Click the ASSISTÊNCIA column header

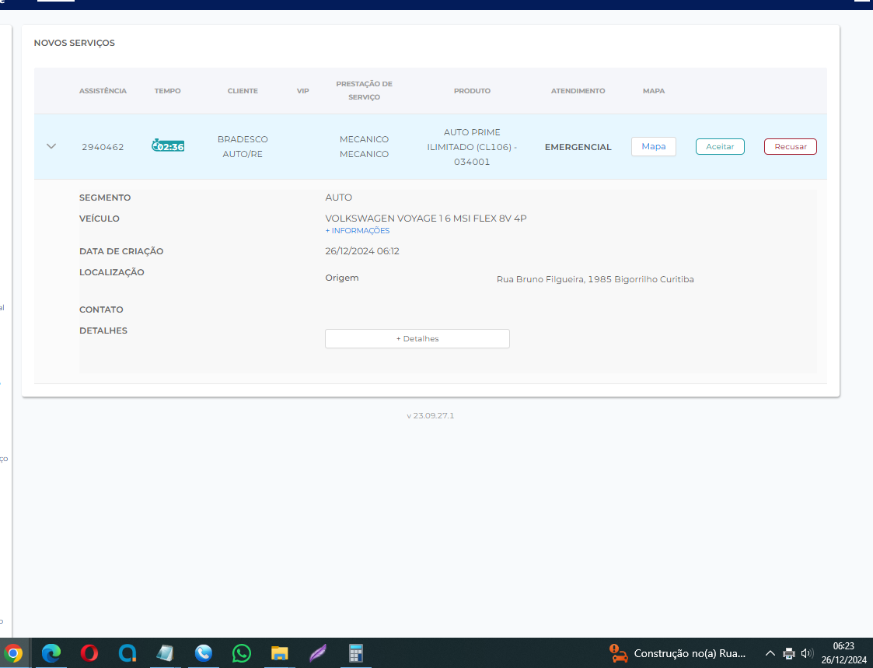click(x=103, y=91)
